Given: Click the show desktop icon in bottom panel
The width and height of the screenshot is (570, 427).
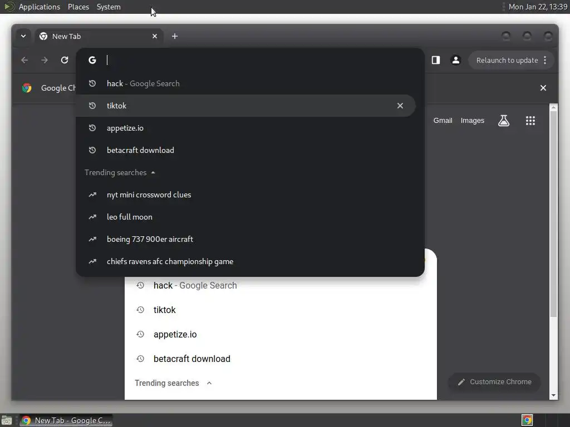Looking at the screenshot, I should pyautogui.click(x=7, y=420).
